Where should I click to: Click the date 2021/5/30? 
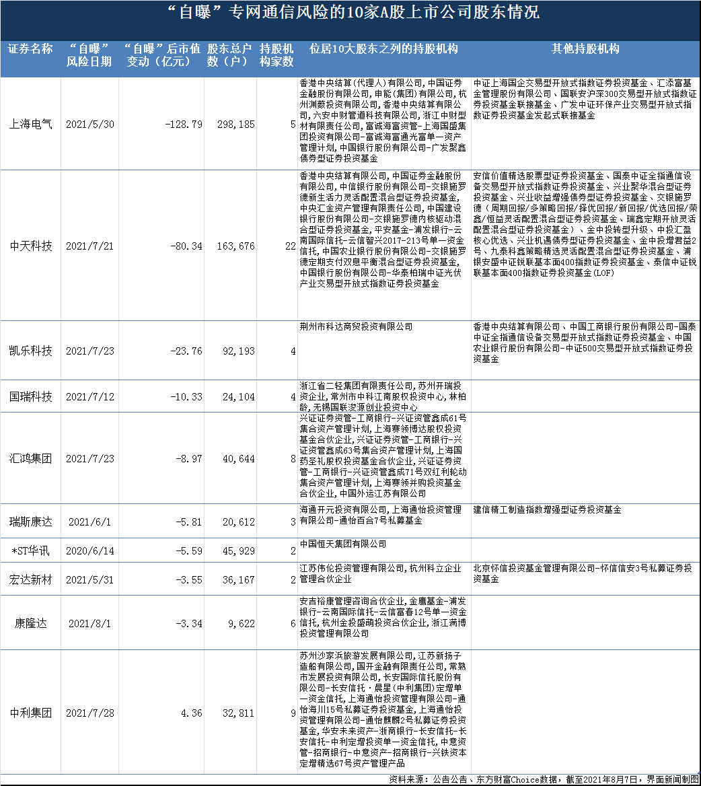(x=89, y=124)
